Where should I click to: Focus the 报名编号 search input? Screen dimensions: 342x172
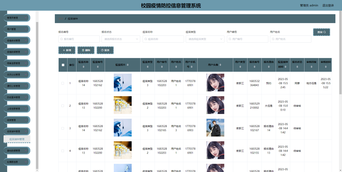tap(79, 39)
